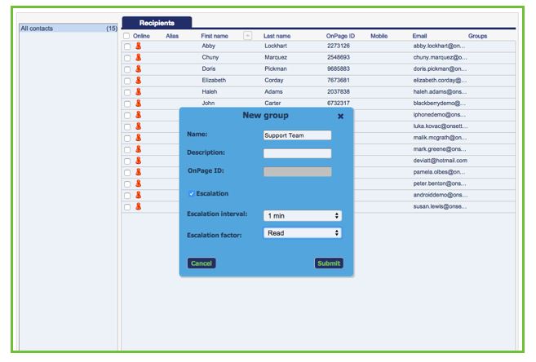Tick the select-all checkbox in the table header

126,36
